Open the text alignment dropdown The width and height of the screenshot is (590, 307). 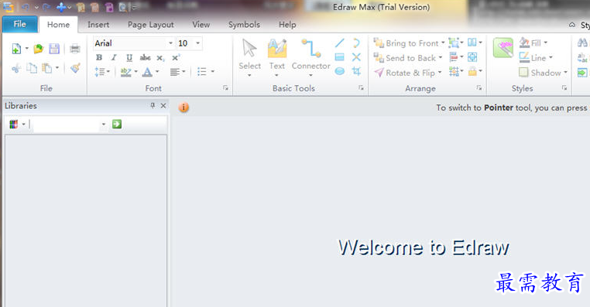pos(177,71)
